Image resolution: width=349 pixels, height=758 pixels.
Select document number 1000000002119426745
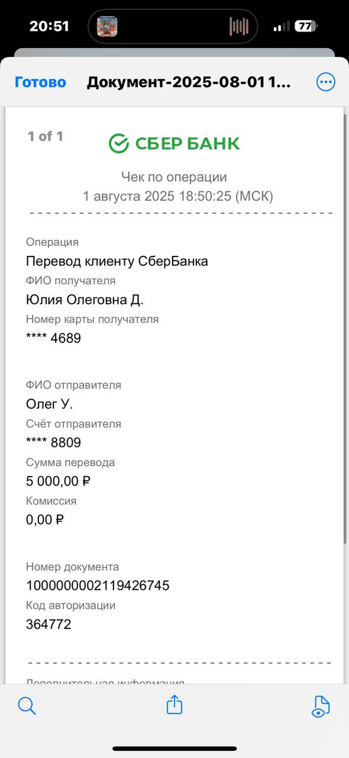pyautogui.click(x=98, y=586)
